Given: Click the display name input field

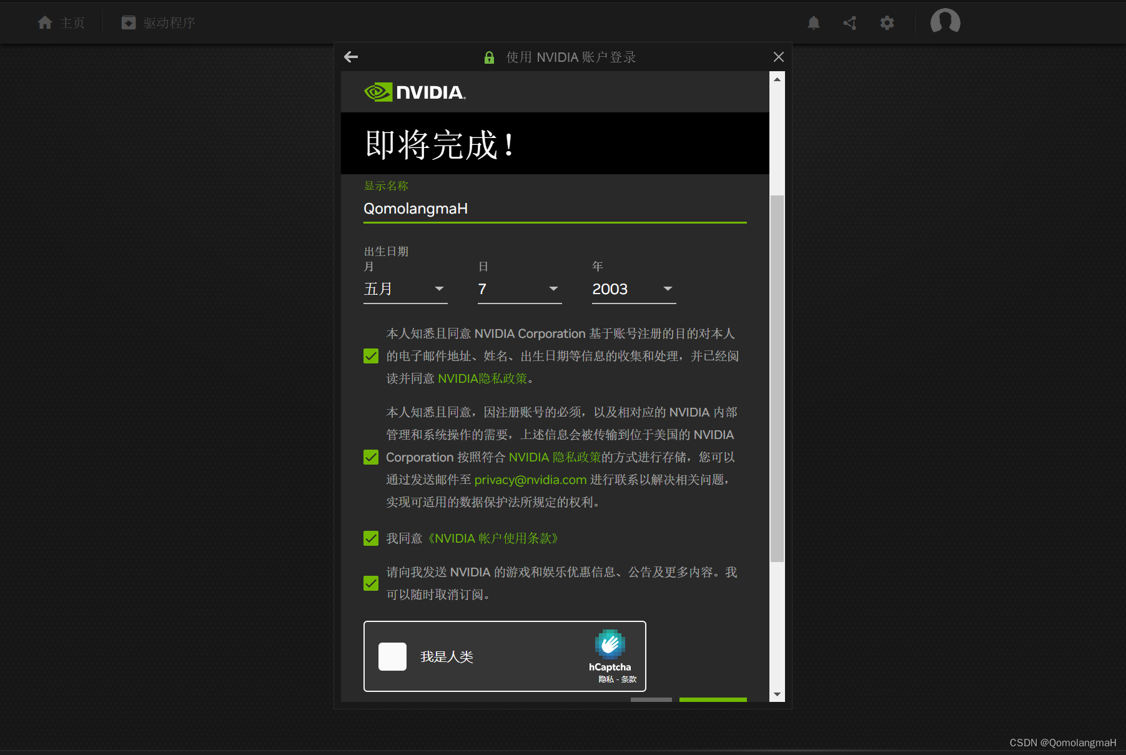Looking at the screenshot, I should [555, 209].
